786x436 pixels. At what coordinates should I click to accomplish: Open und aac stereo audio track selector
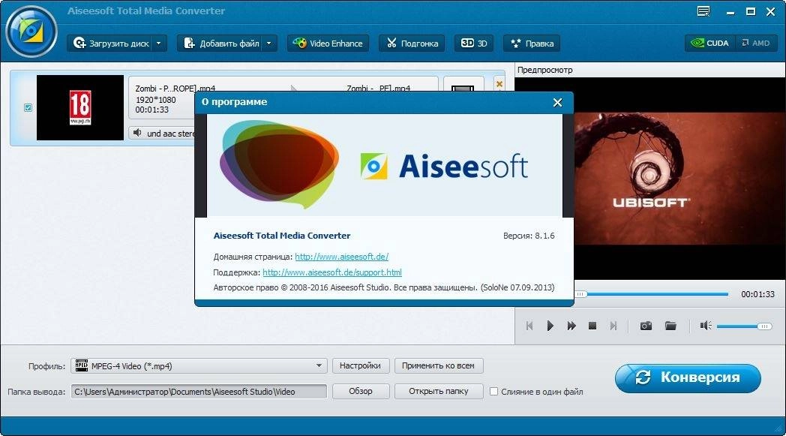pyautogui.click(x=163, y=133)
